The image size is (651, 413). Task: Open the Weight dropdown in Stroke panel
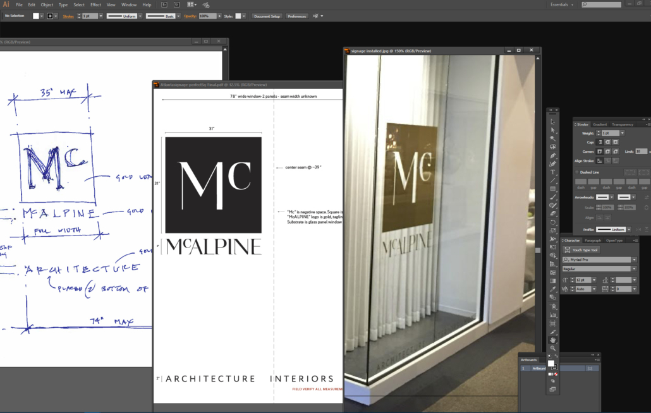(622, 133)
